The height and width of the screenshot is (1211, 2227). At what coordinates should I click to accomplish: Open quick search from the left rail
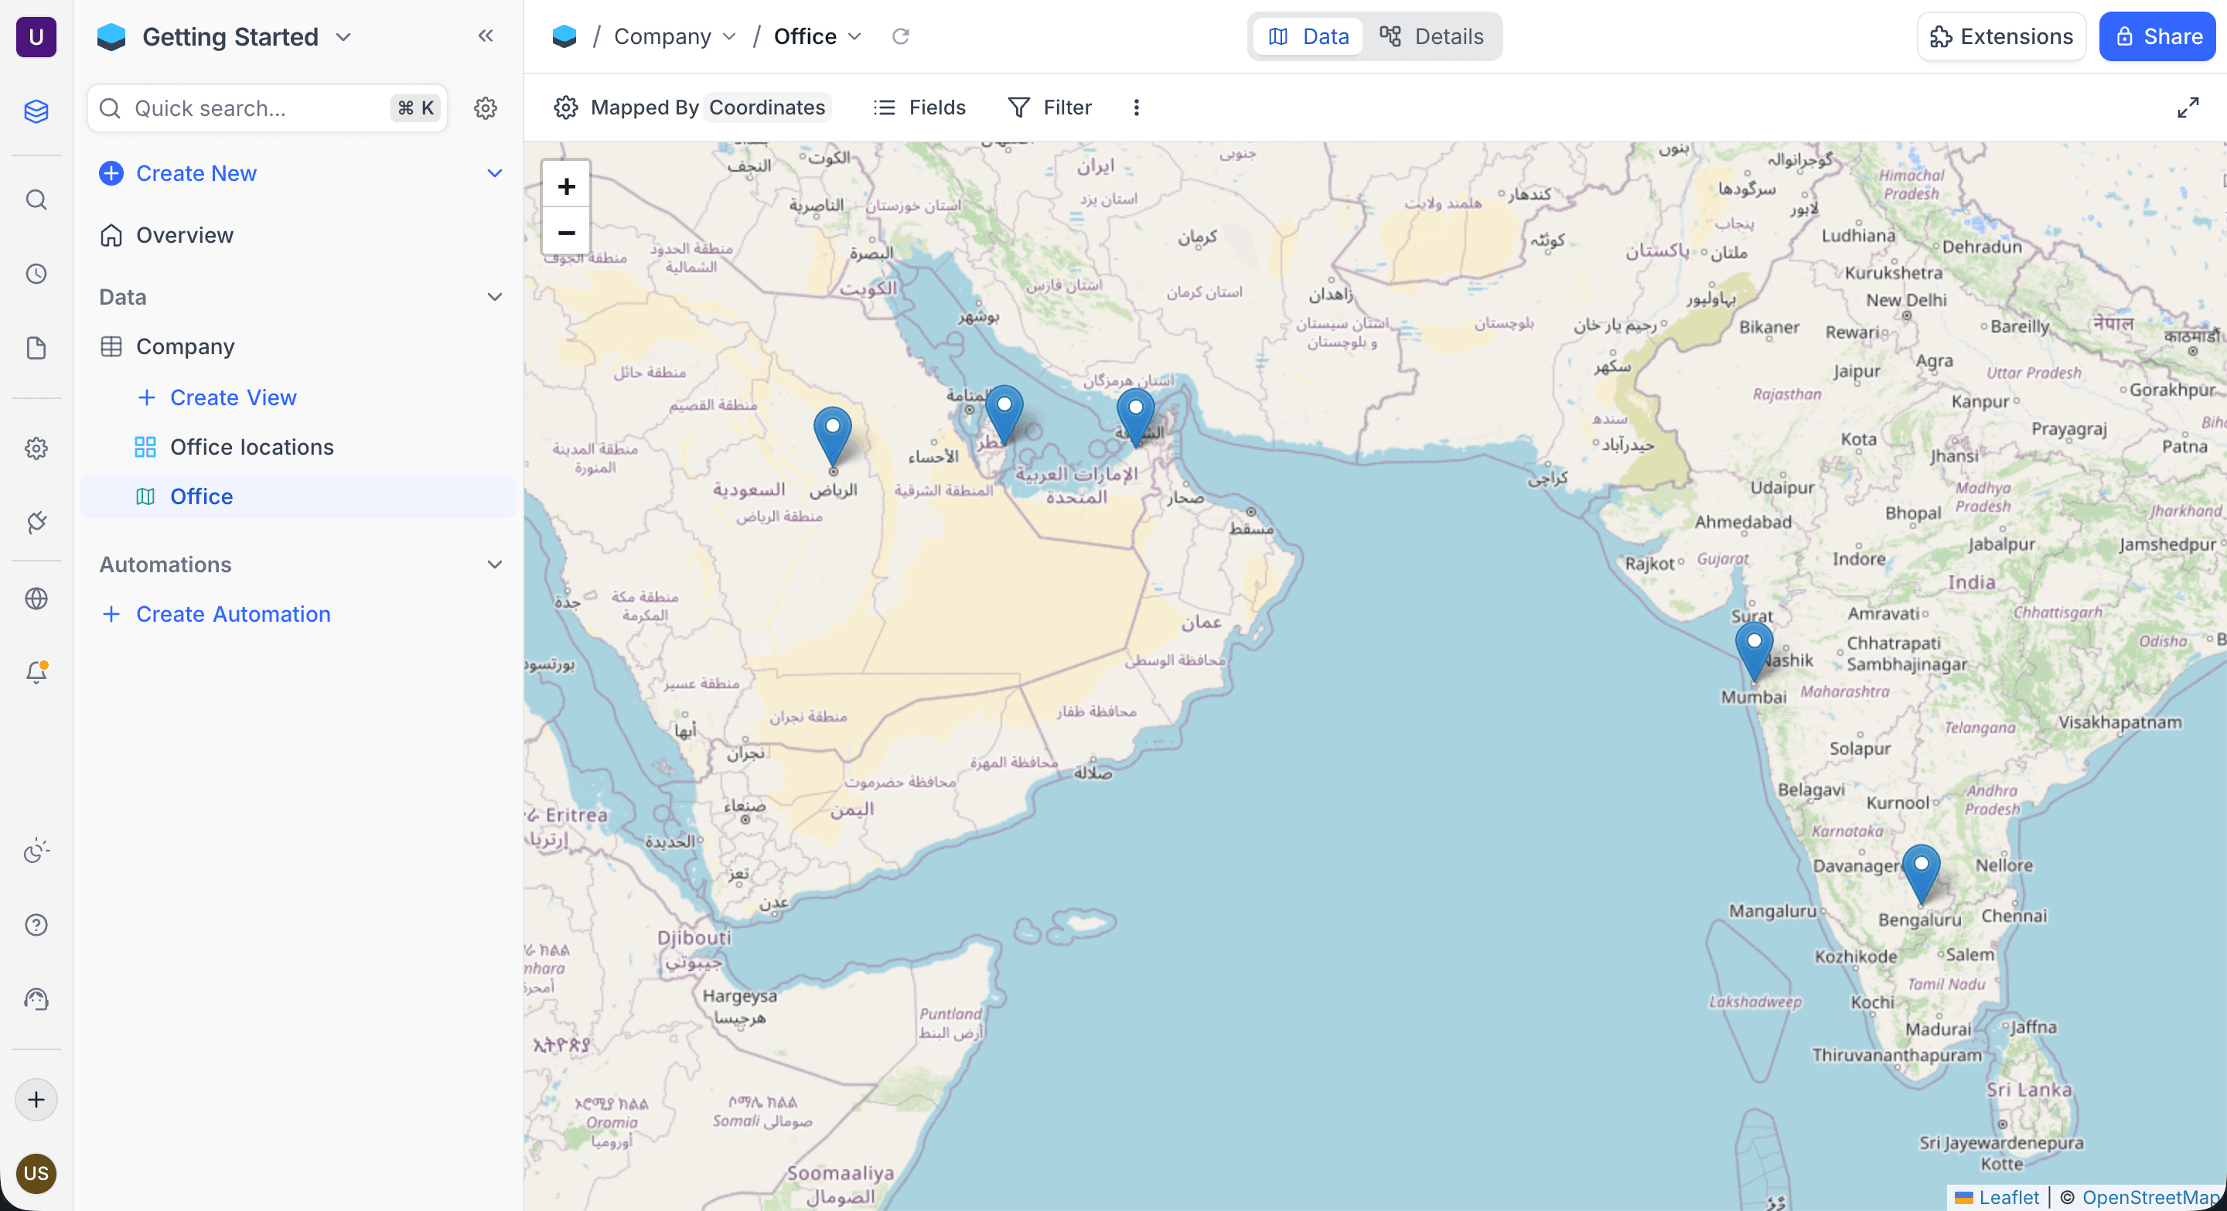tap(36, 200)
